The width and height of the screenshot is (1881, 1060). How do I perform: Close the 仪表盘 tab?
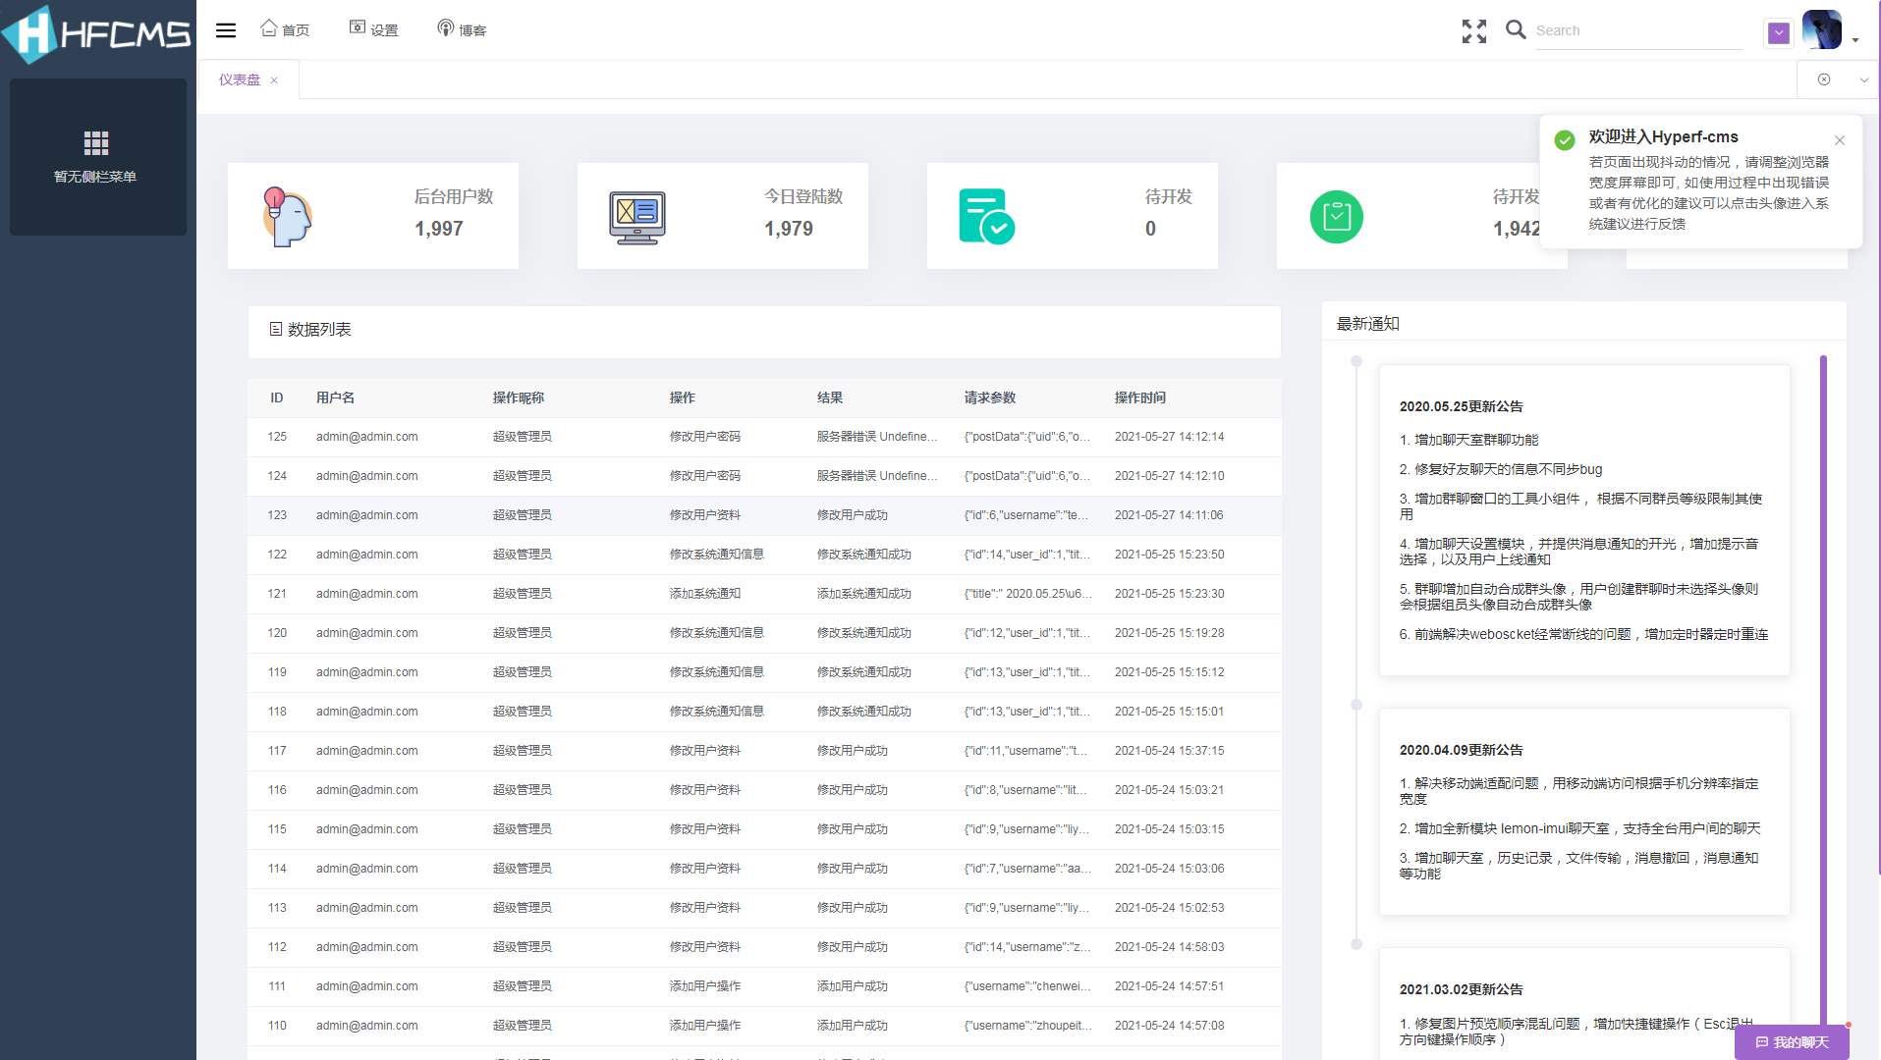[274, 80]
